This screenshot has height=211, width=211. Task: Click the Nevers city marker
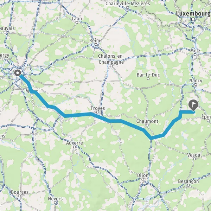(55, 203)
